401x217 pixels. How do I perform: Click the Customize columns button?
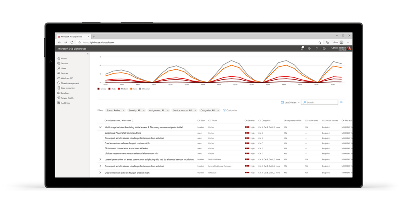pyautogui.click(x=230, y=110)
